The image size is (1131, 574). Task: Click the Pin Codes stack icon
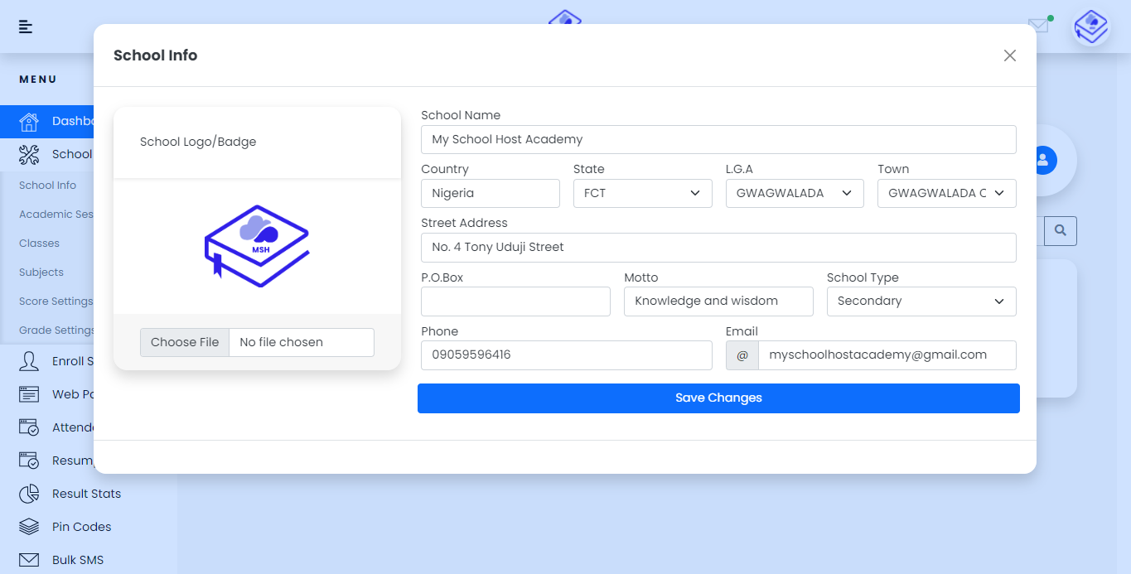[29, 527]
